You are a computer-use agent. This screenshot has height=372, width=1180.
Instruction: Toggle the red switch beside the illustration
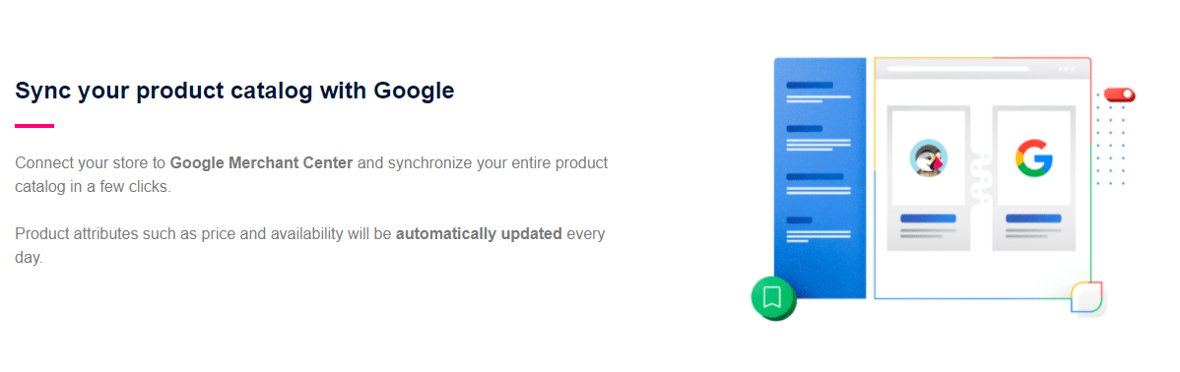point(1120,94)
